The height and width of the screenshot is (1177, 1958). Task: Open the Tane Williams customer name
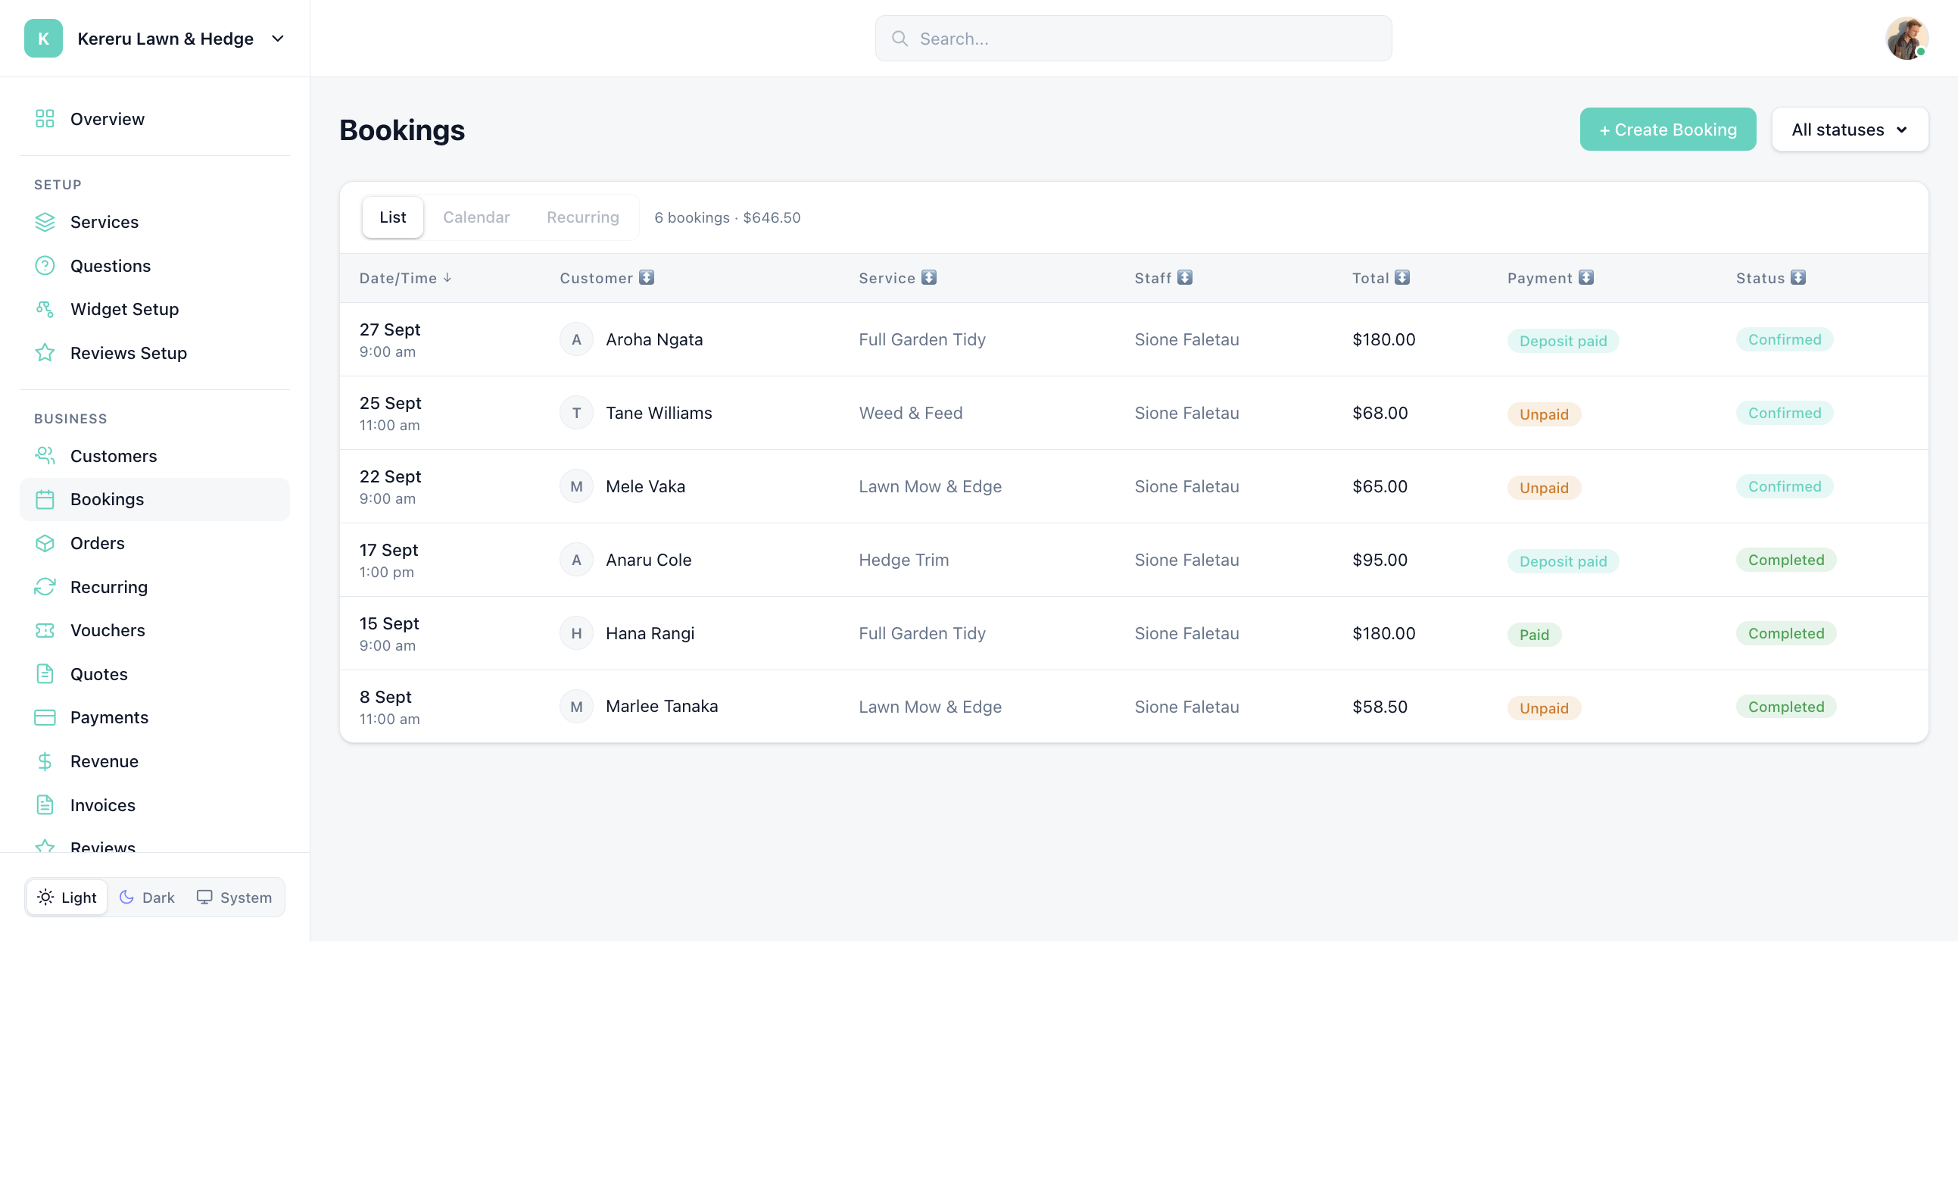point(659,414)
